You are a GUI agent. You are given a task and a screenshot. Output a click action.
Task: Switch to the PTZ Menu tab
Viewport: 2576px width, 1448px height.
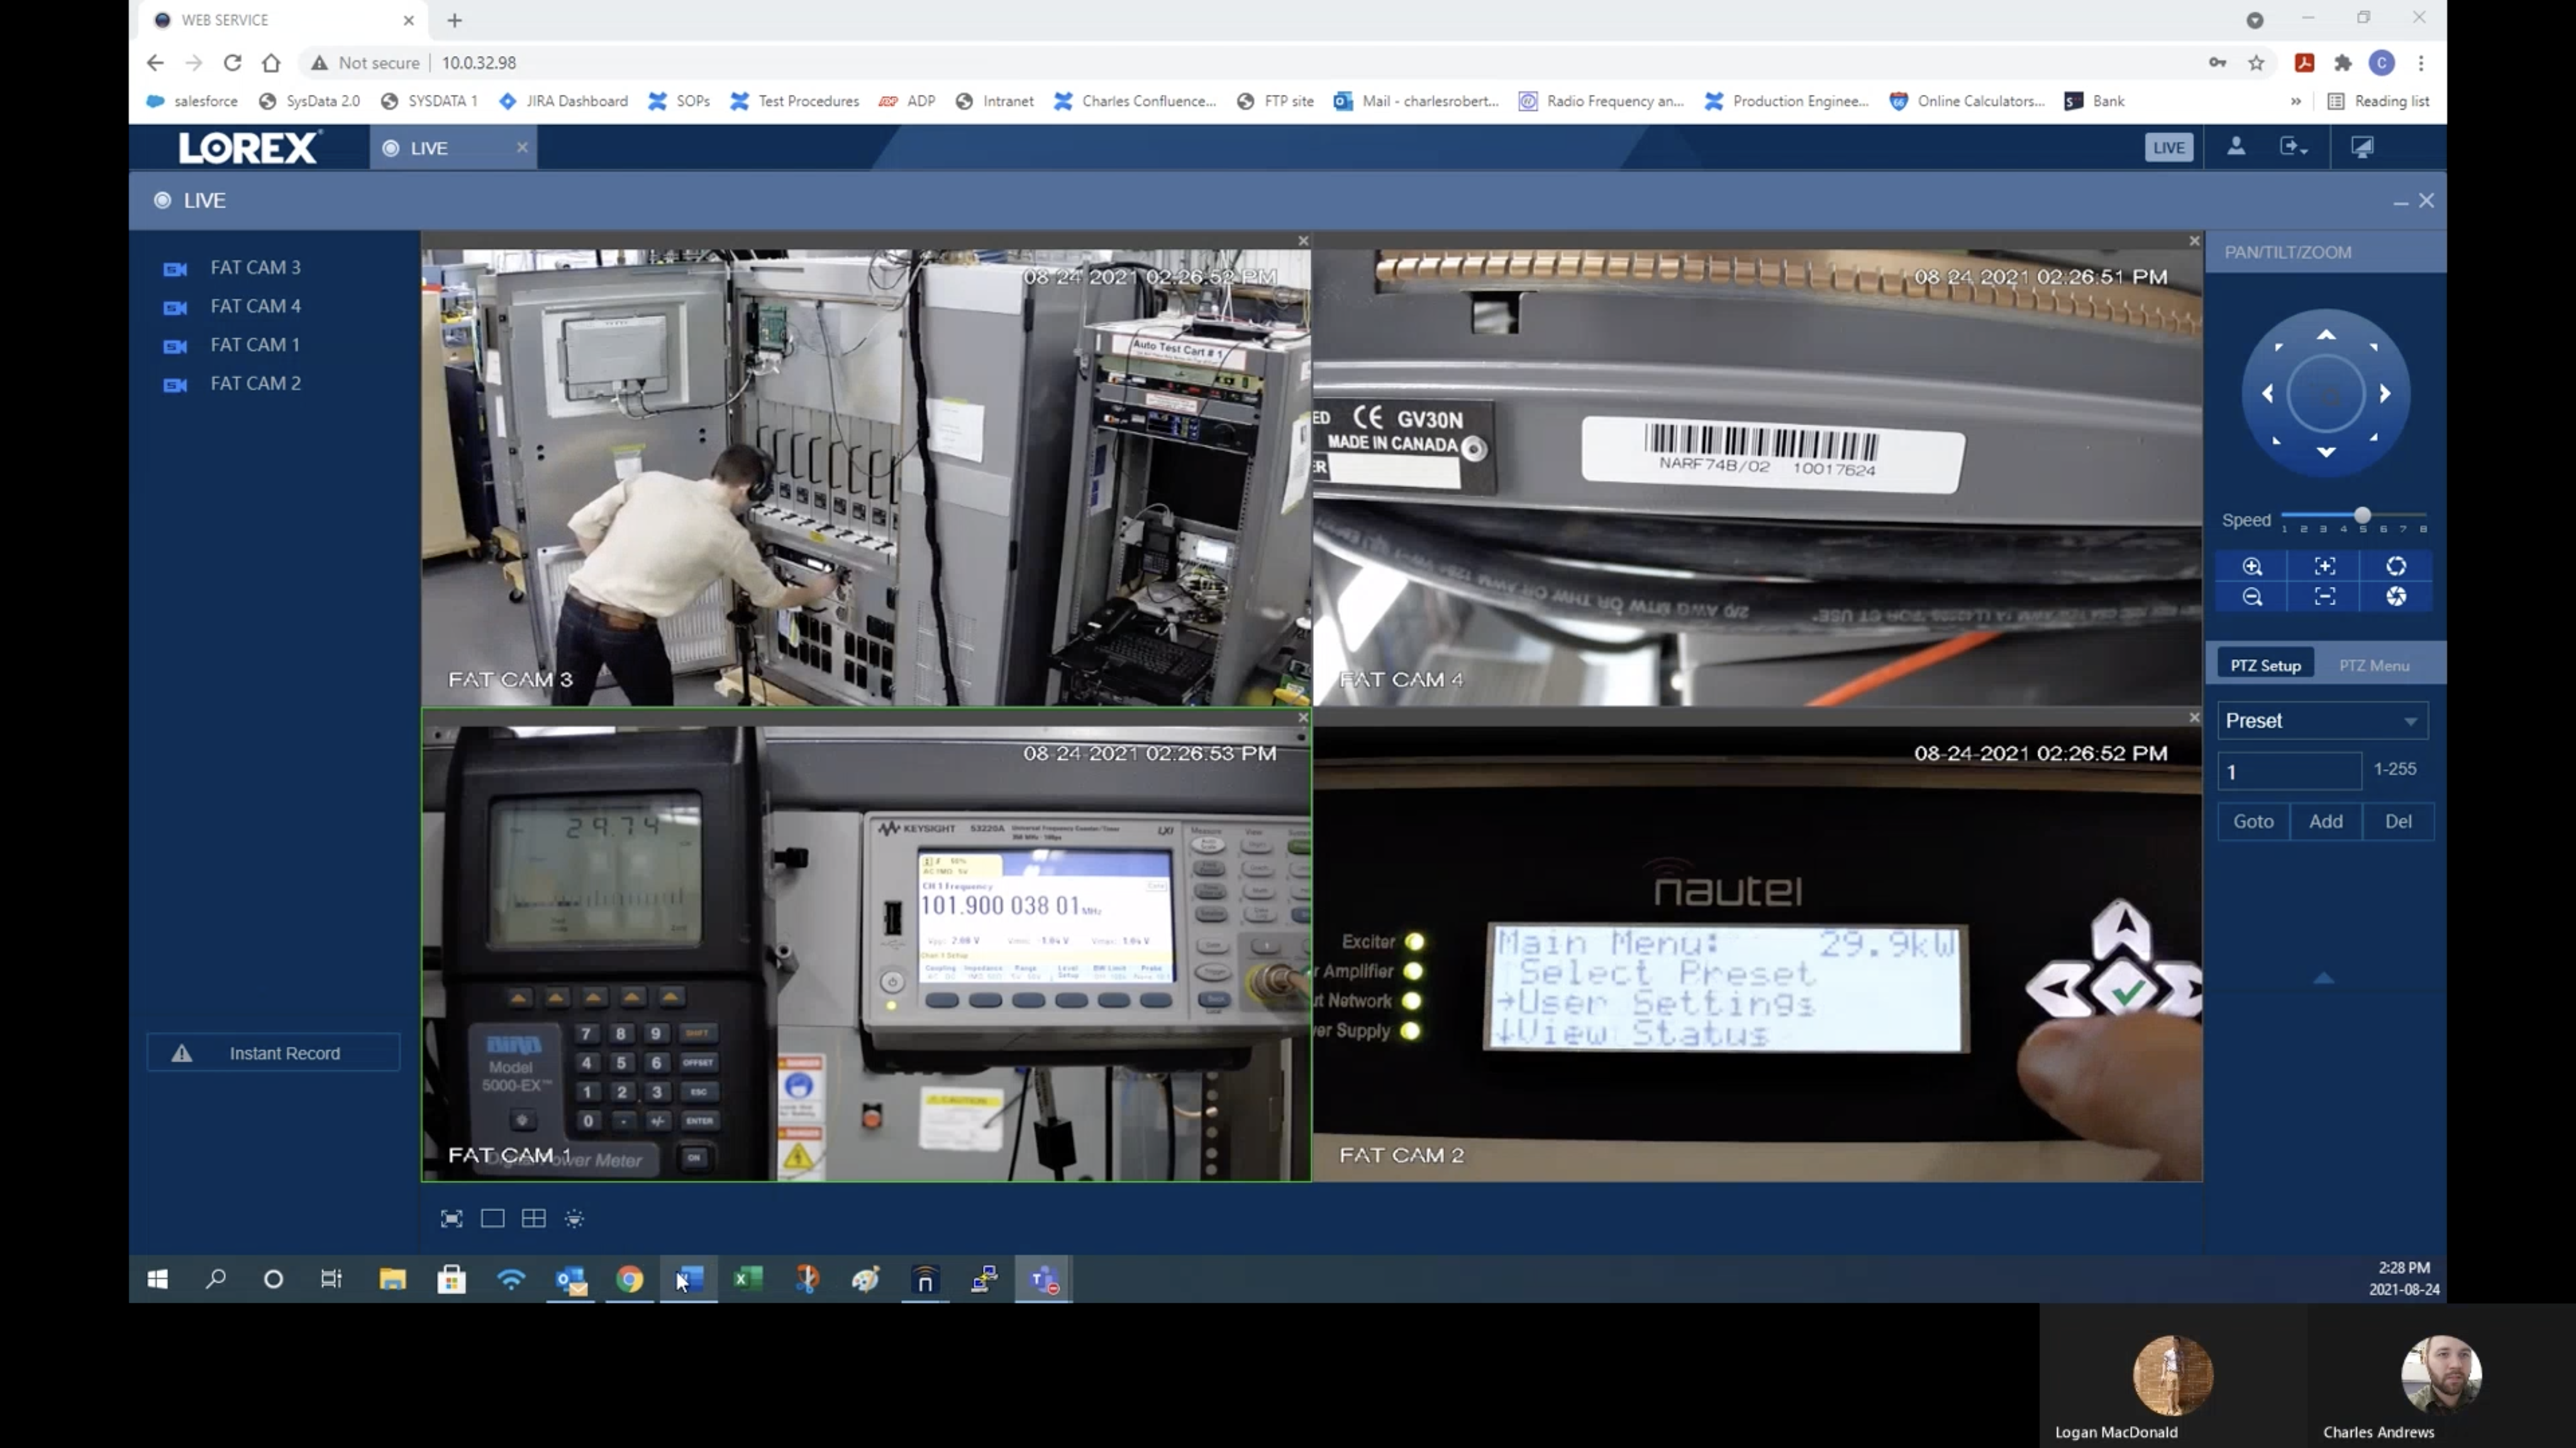pyautogui.click(x=2374, y=666)
